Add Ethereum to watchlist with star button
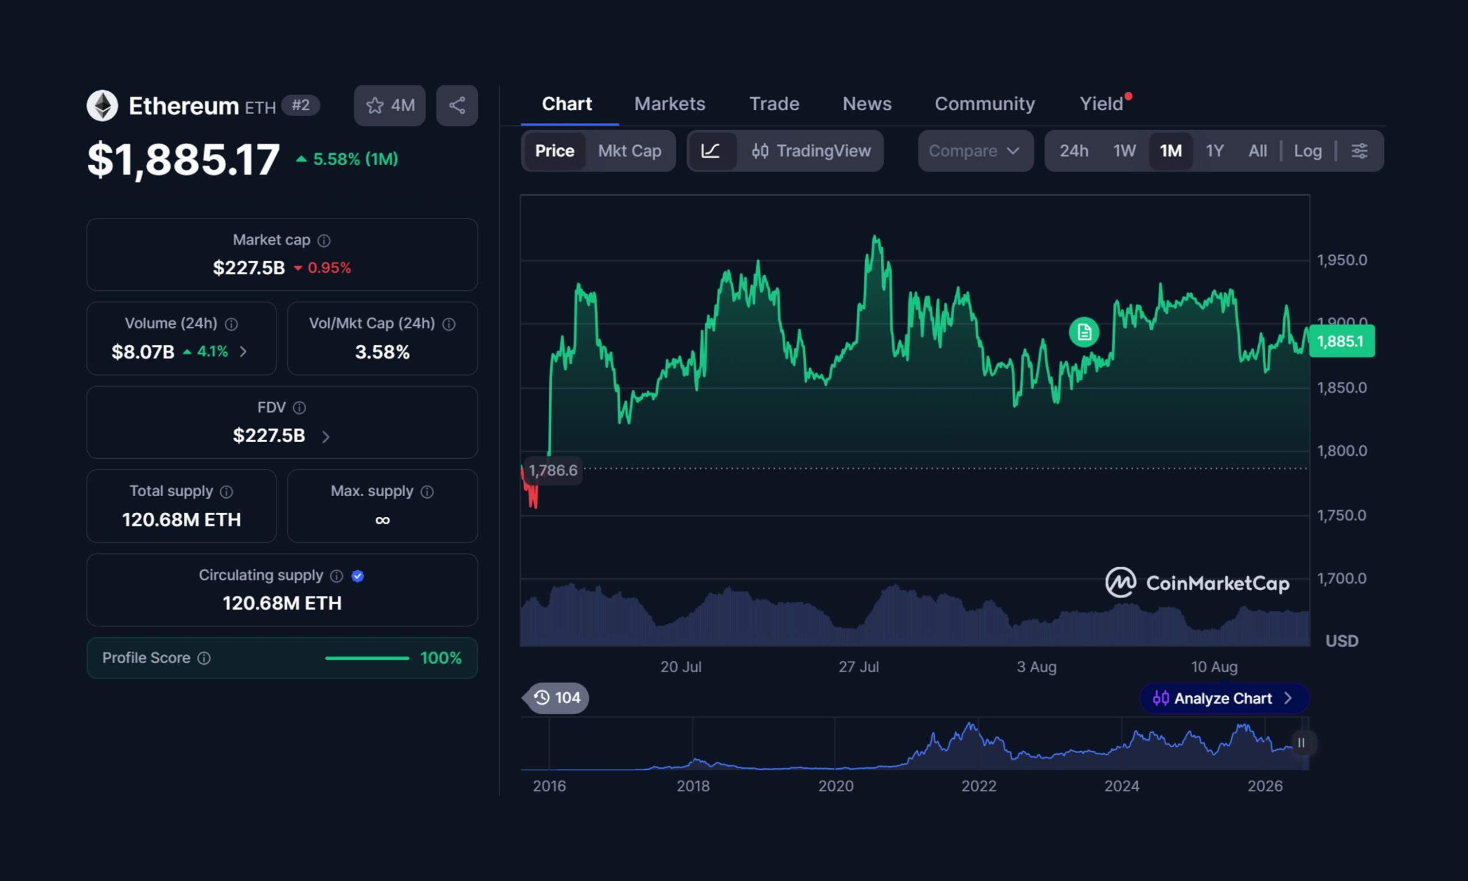 pos(389,106)
